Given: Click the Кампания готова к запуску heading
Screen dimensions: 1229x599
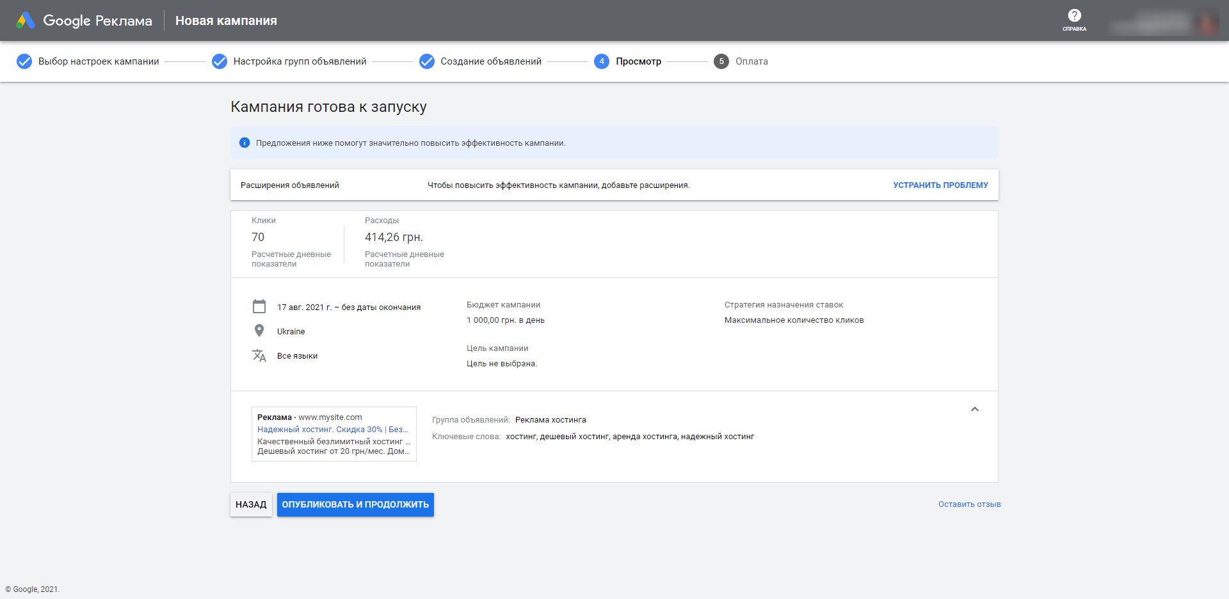Looking at the screenshot, I should (x=328, y=107).
